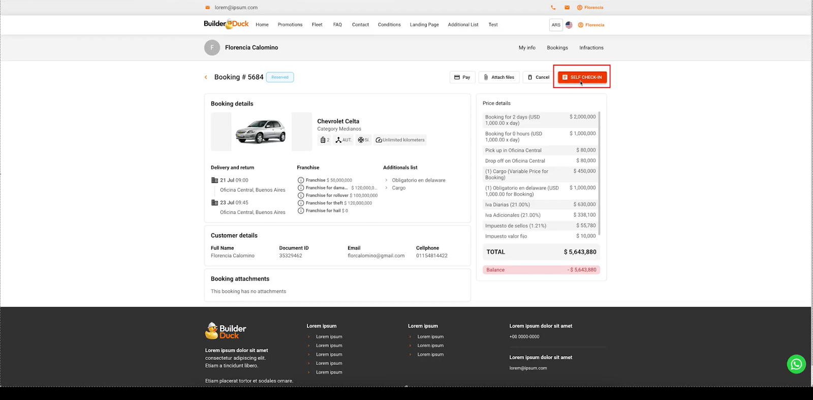
Task: Click the F user avatar circle
Action: coord(212,48)
